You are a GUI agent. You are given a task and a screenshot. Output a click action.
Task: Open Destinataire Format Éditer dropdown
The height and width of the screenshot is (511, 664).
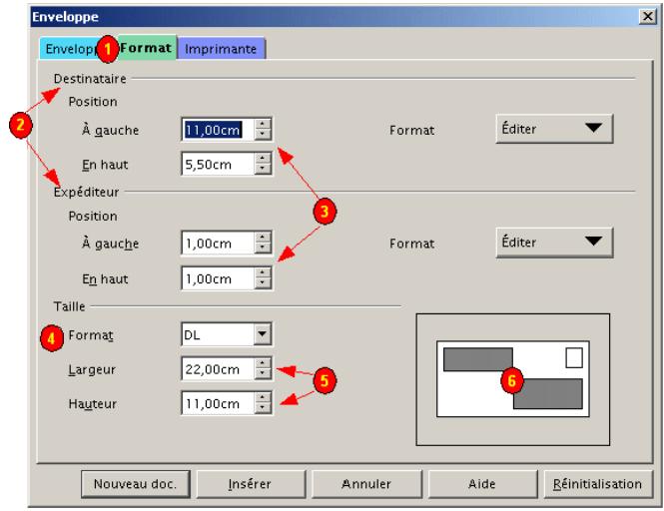554,129
